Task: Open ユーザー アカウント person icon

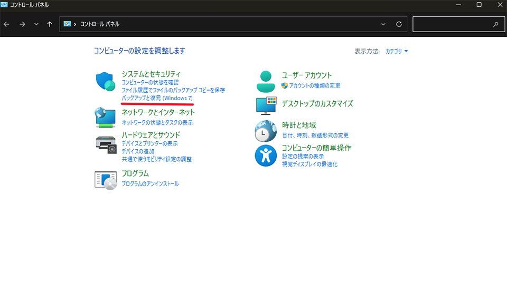Action: 266,81
